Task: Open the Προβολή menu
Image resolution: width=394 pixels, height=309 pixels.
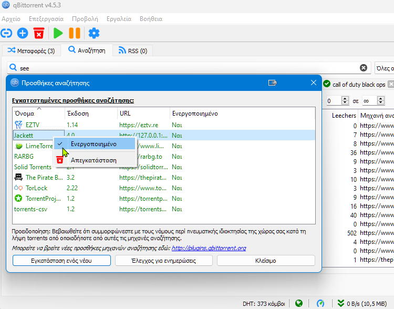Action: point(85,19)
